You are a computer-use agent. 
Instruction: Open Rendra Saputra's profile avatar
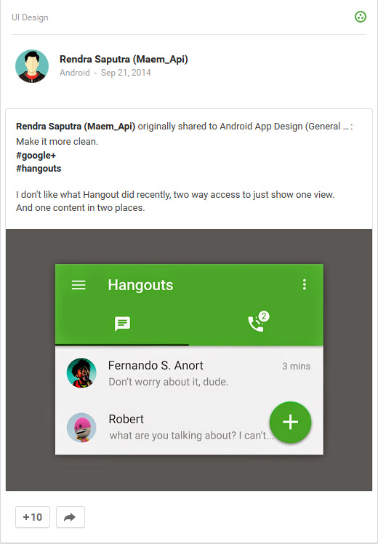click(32, 66)
